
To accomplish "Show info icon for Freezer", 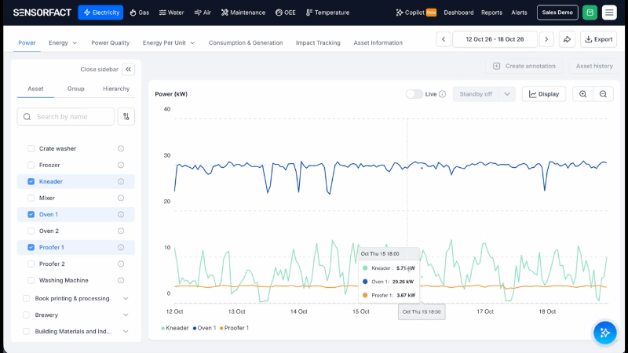I will [x=121, y=165].
